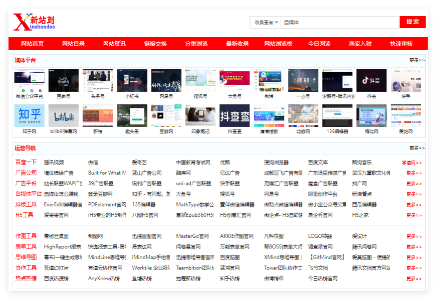Click the H5工具 category link
Viewport: 436px width, 299px height.
point(24,215)
